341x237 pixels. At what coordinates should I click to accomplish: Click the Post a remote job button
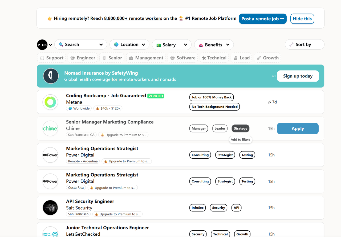pyautogui.click(x=262, y=19)
